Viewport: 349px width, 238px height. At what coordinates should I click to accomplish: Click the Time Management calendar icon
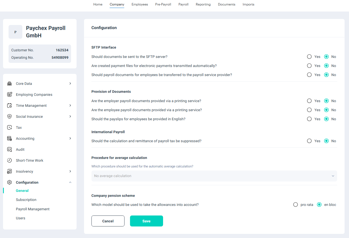tap(9, 105)
